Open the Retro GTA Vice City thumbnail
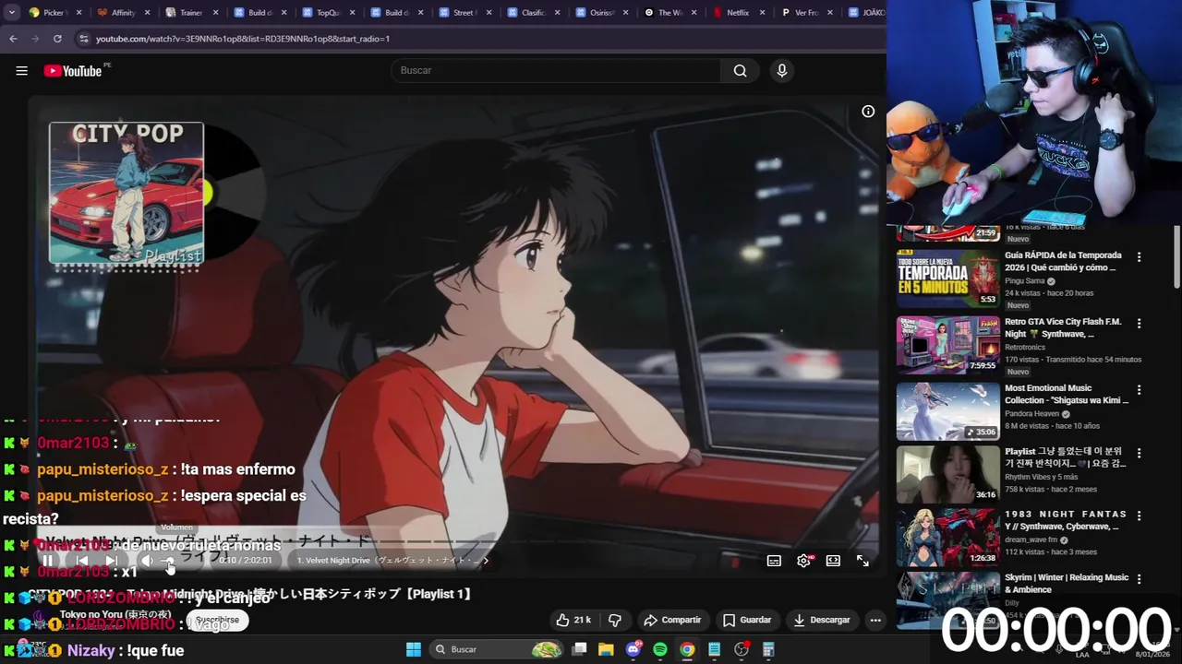The width and height of the screenshot is (1182, 664). click(x=947, y=345)
